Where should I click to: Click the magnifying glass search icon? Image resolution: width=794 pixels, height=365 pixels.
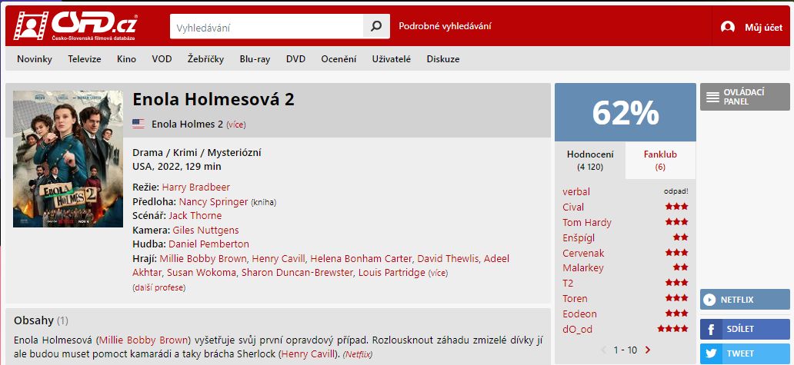(376, 26)
